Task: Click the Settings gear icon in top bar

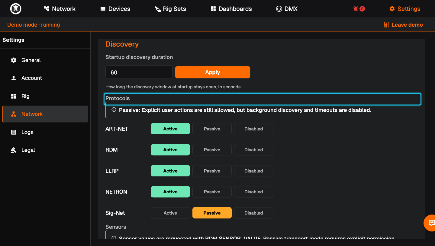Action: 392,9
